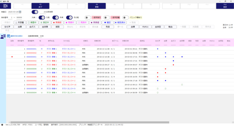Filter by HbA1c test category

(145, 27)
